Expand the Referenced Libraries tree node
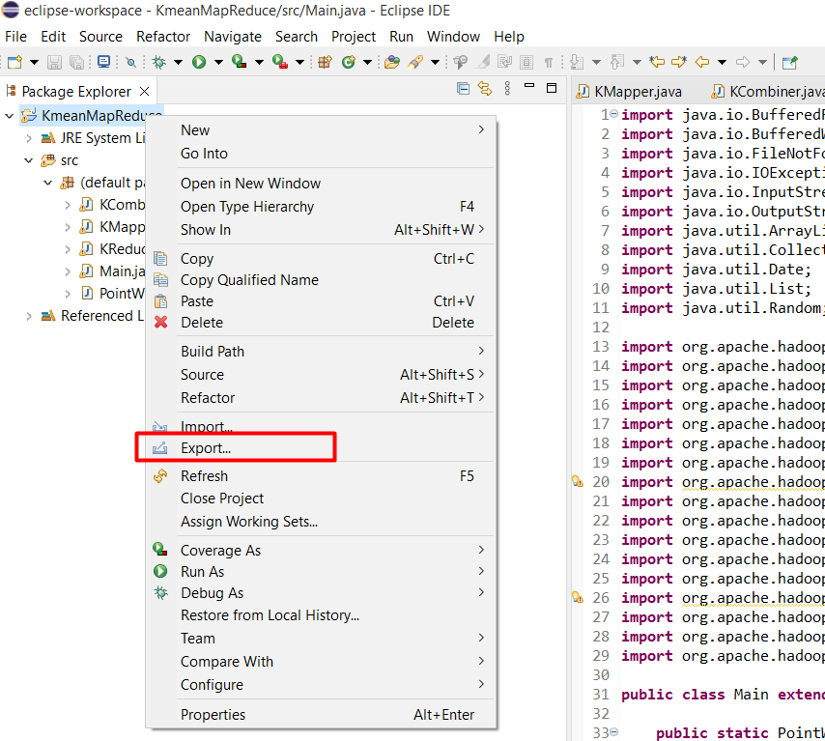This screenshot has width=825, height=741. [29, 316]
